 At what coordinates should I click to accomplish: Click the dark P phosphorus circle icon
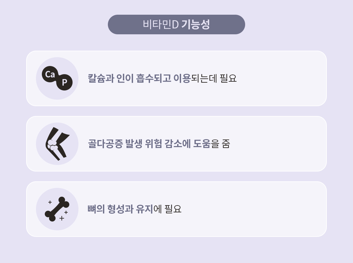click(x=65, y=83)
